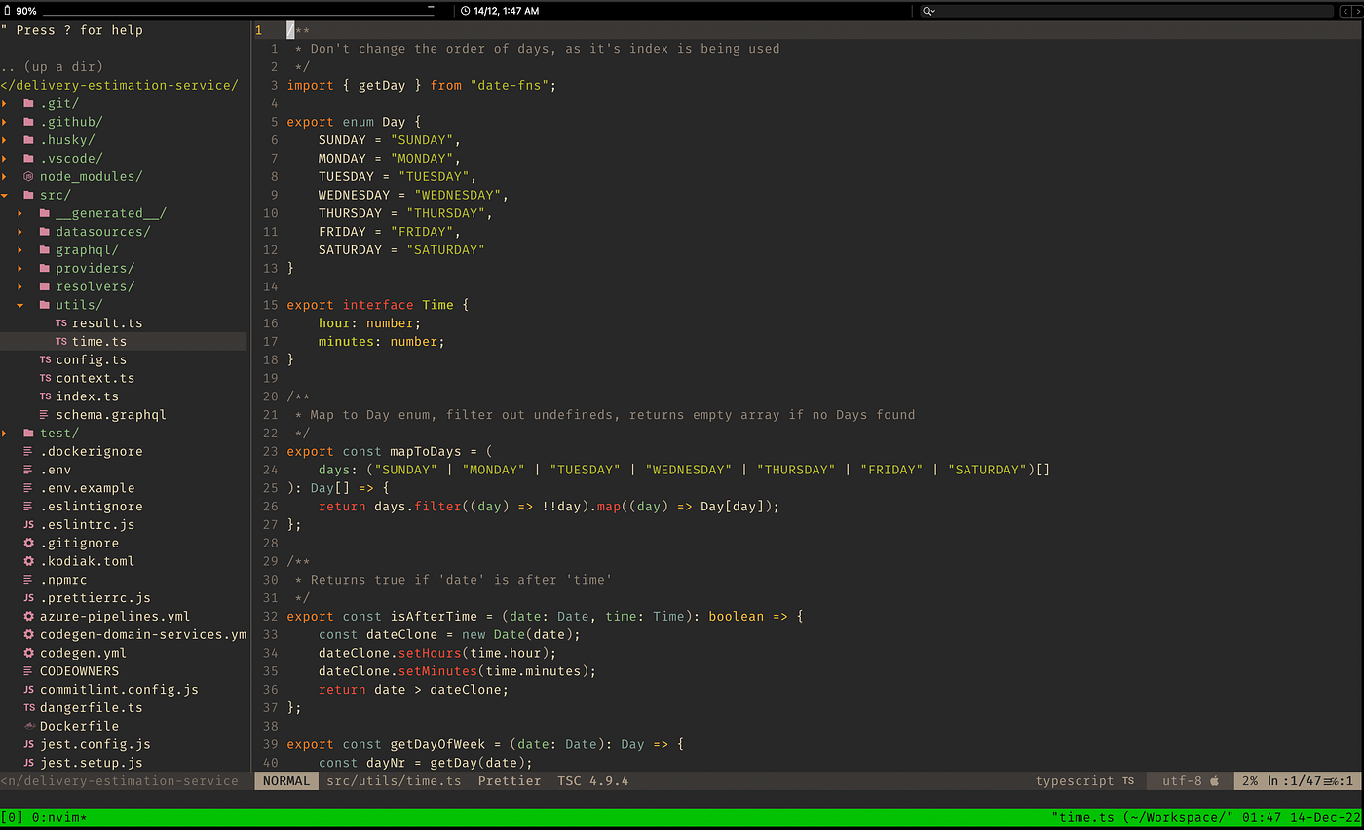This screenshot has width=1364, height=830.
Task: Click the TS icon after typescript in status line
Action: click(1127, 781)
